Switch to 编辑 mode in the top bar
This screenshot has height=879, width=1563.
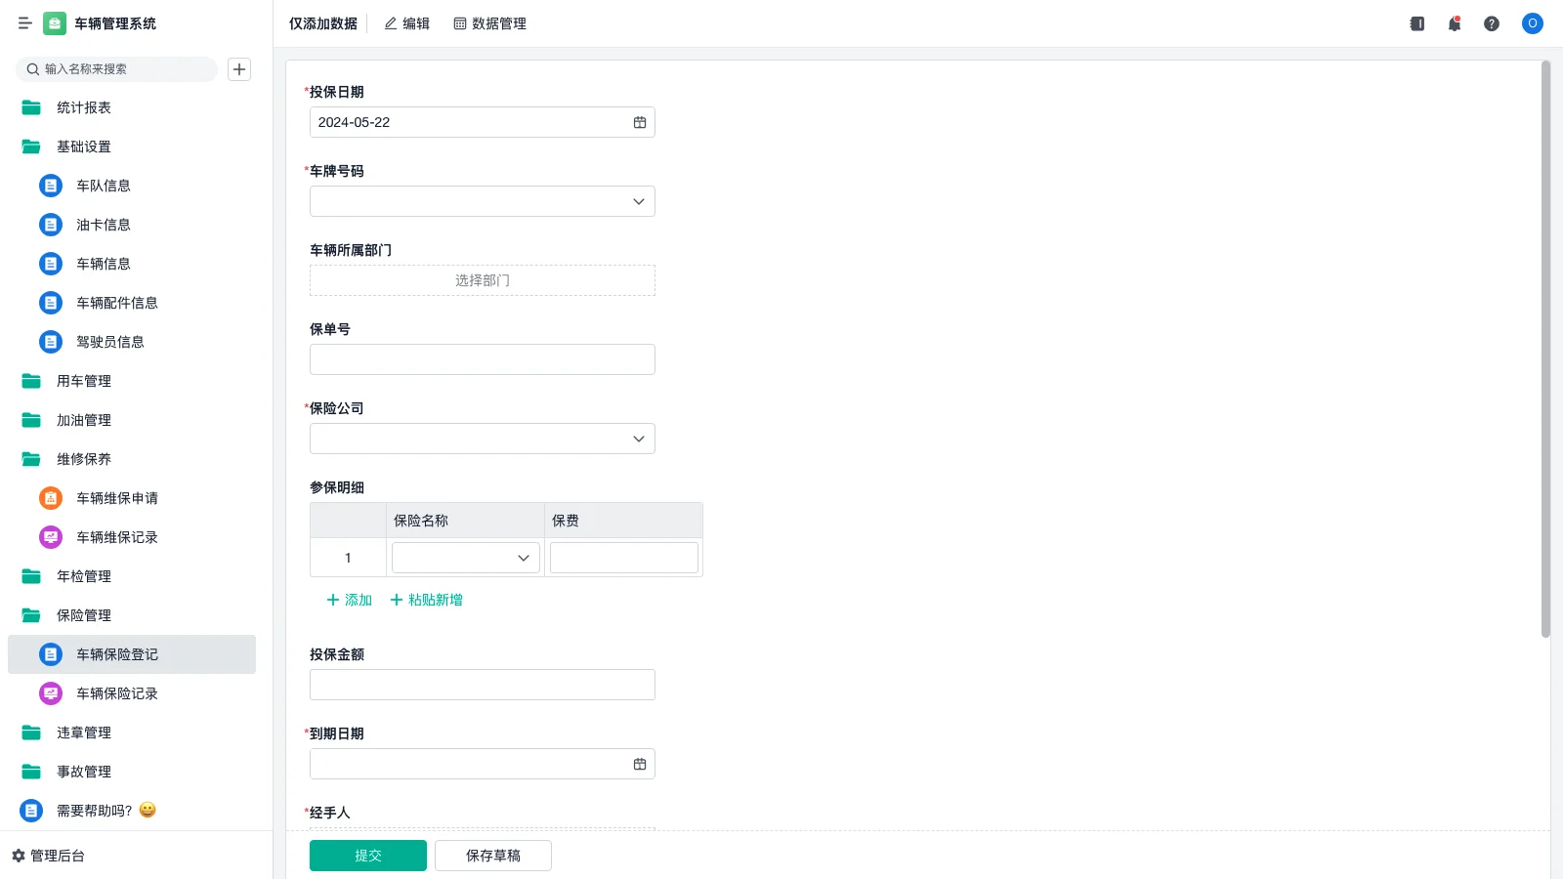407,23
